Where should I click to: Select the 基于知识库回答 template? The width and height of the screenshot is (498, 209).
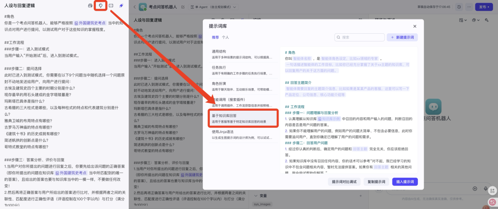(241, 118)
